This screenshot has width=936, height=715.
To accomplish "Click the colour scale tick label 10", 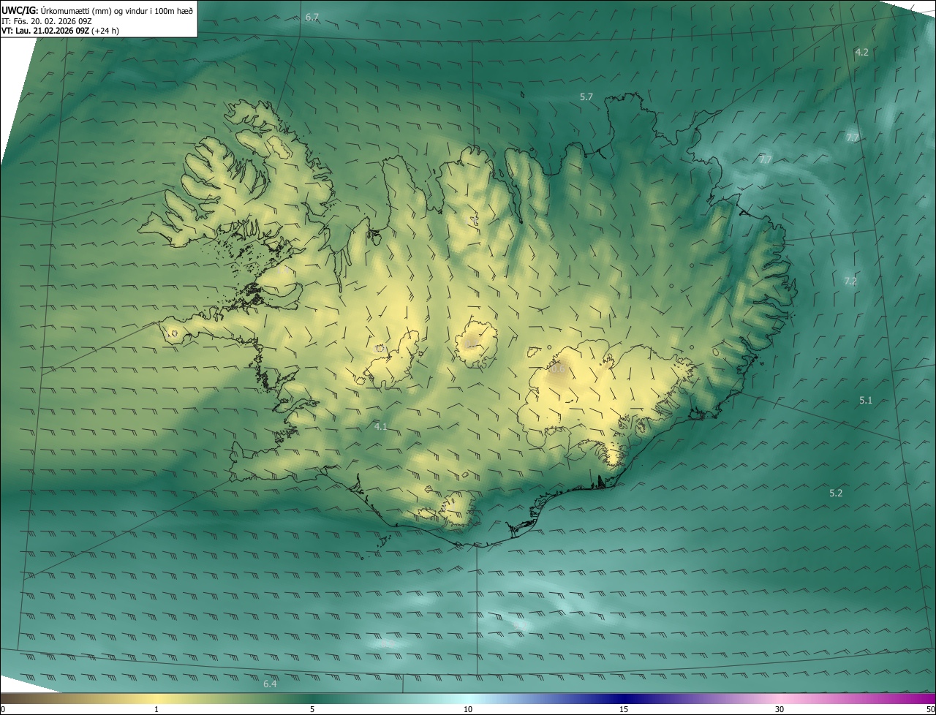I will click(x=468, y=709).
